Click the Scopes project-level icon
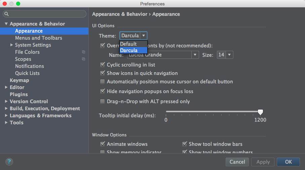 [83, 59]
